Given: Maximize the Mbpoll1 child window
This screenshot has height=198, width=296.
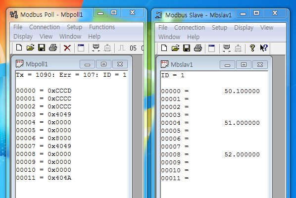Looking at the screenshot, I should tap(103, 64).
